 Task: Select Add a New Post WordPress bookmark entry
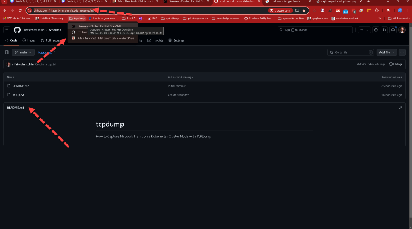103,38
